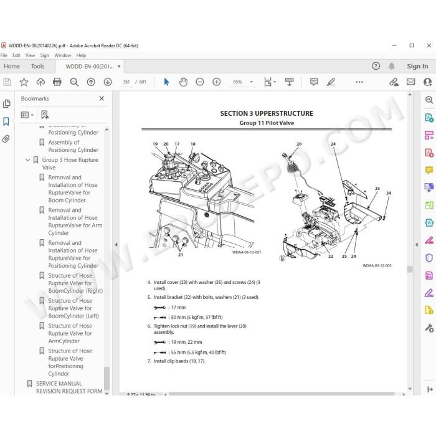Open fit page options icon
436x436 pixels.
[x=270, y=82]
